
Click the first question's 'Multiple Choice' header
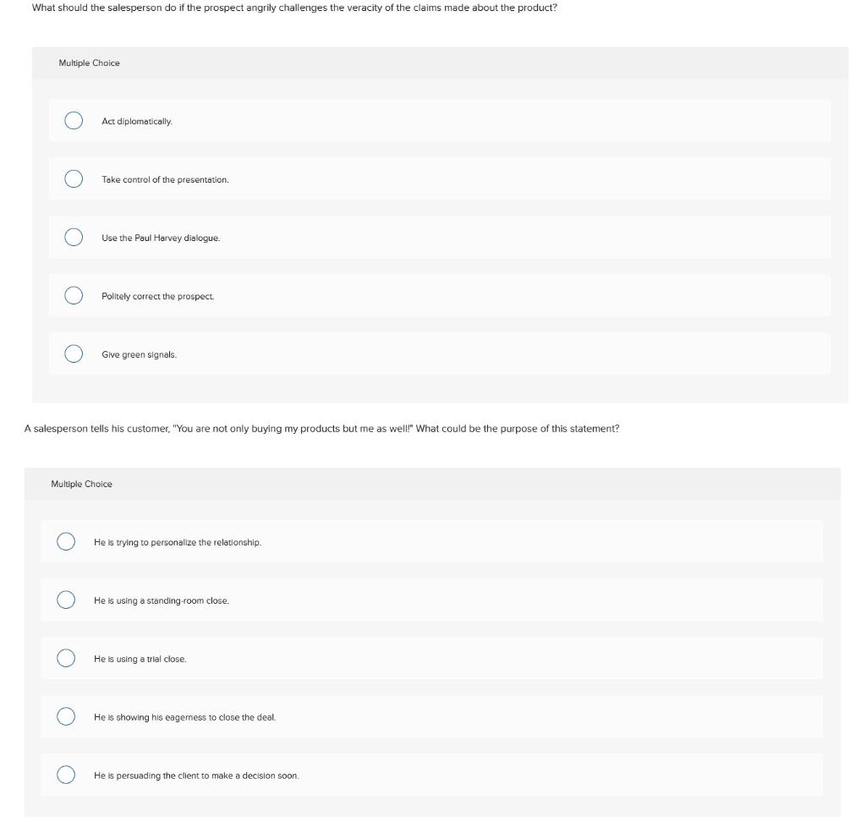(90, 63)
